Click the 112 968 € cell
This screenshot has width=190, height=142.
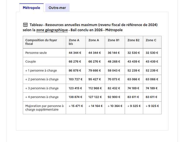click(95, 88)
